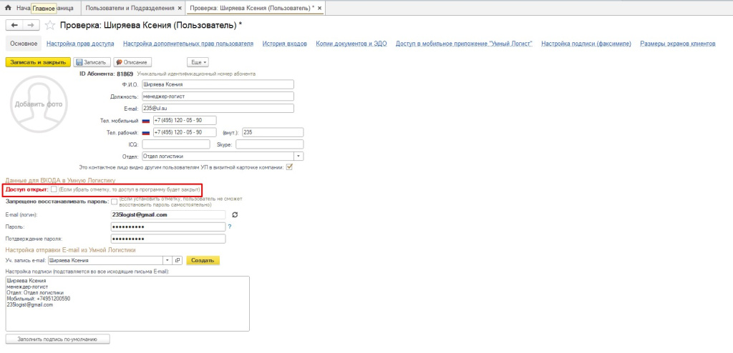Click the Skype field

[x=270, y=144]
